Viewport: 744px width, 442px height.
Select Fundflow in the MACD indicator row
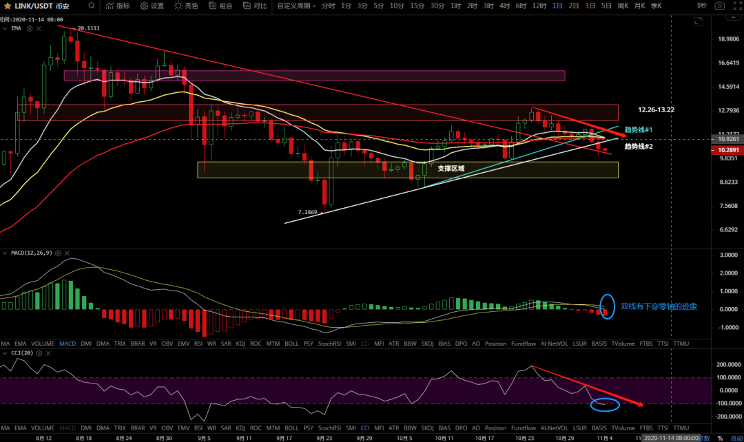click(524, 343)
